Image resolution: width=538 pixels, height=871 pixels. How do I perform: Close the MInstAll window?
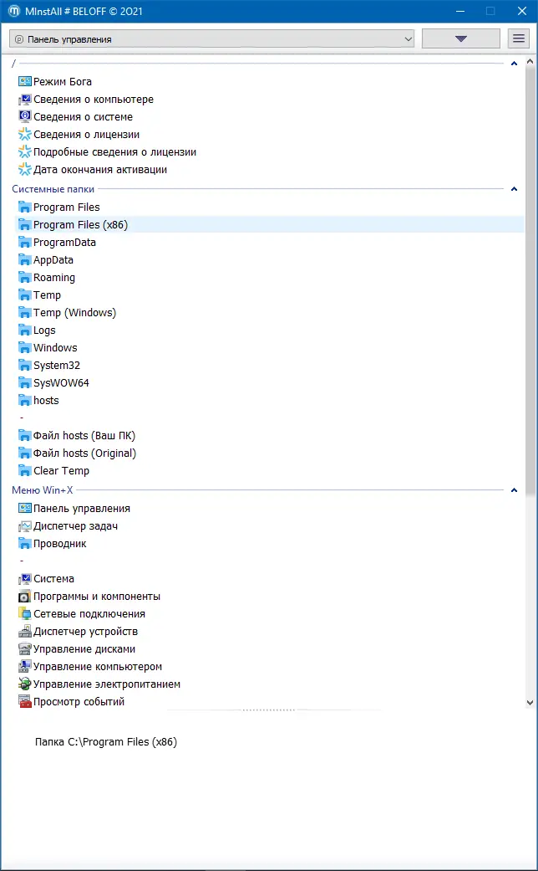point(522,11)
